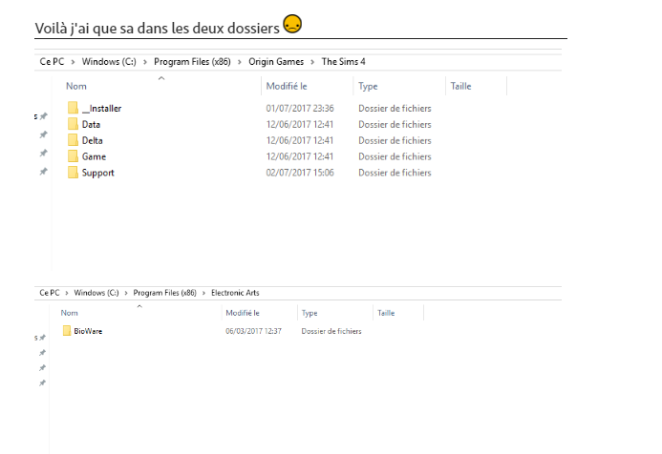Click the Delta folder name
The height and width of the screenshot is (454, 662).
pos(92,140)
